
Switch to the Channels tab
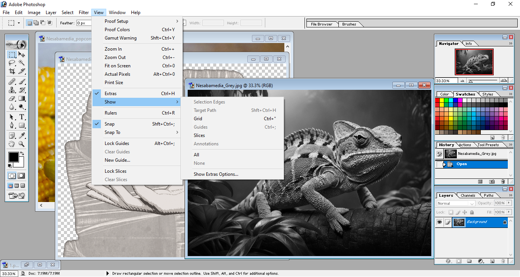tap(467, 196)
